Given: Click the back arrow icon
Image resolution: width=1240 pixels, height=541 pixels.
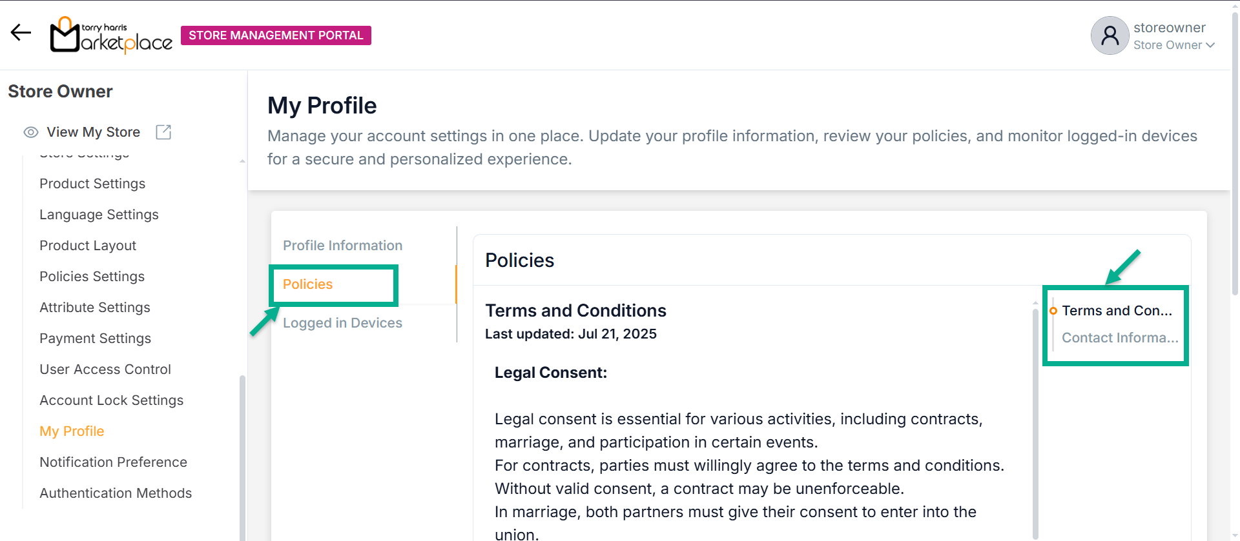Looking at the screenshot, I should 21,33.
